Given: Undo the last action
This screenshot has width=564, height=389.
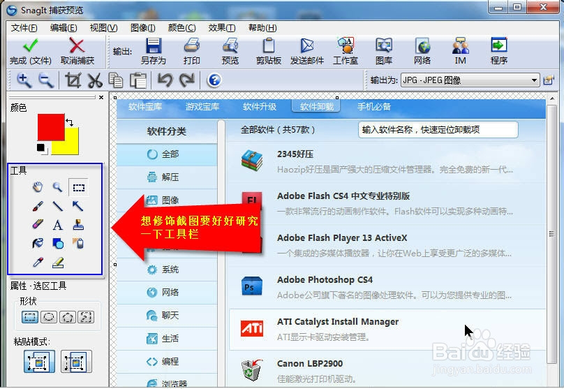Looking at the screenshot, I should click(165, 80).
